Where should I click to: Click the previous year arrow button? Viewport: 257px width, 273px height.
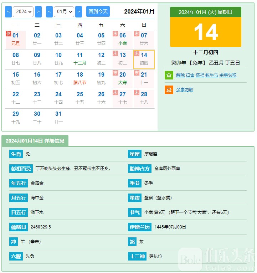tap(8, 11)
